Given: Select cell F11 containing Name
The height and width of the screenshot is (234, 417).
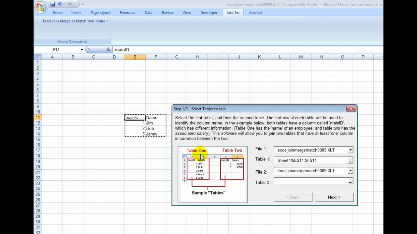Looking at the screenshot, I should coord(156,117).
